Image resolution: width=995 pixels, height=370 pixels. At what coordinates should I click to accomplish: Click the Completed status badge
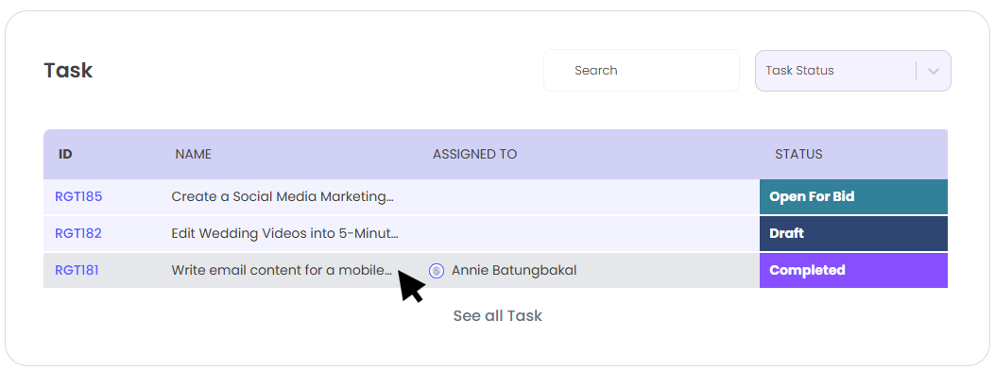(853, 270)
